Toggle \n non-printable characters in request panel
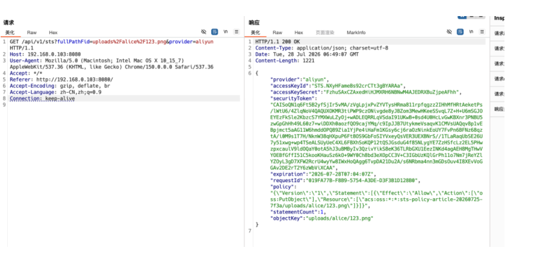The width and height of the screenshot is (536, 263). click(x=225, y=32)
